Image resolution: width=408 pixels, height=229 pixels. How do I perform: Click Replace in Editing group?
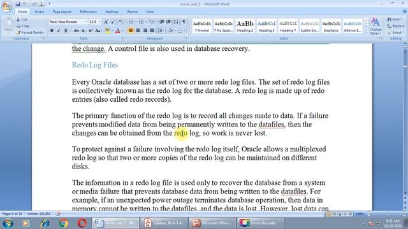pyautogui.click(x=395, y=26)
